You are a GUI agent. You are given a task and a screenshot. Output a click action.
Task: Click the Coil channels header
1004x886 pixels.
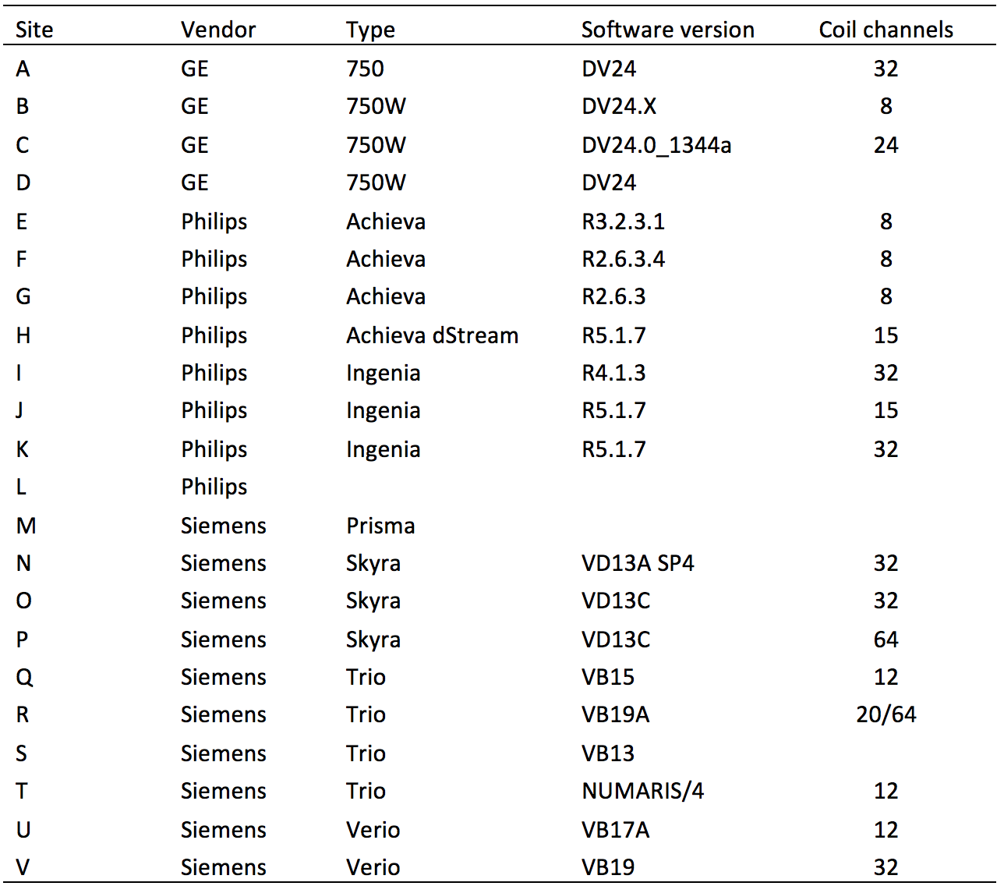point(886,30)
